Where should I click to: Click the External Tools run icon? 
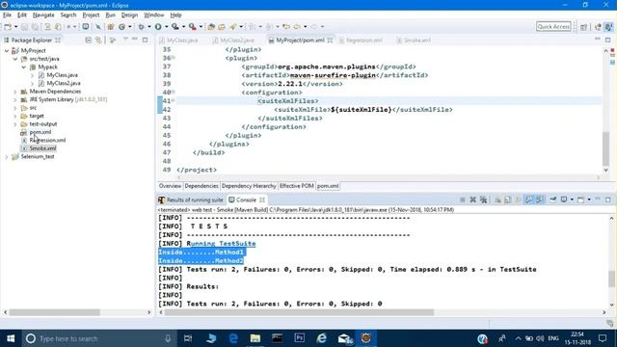[193, 27]
